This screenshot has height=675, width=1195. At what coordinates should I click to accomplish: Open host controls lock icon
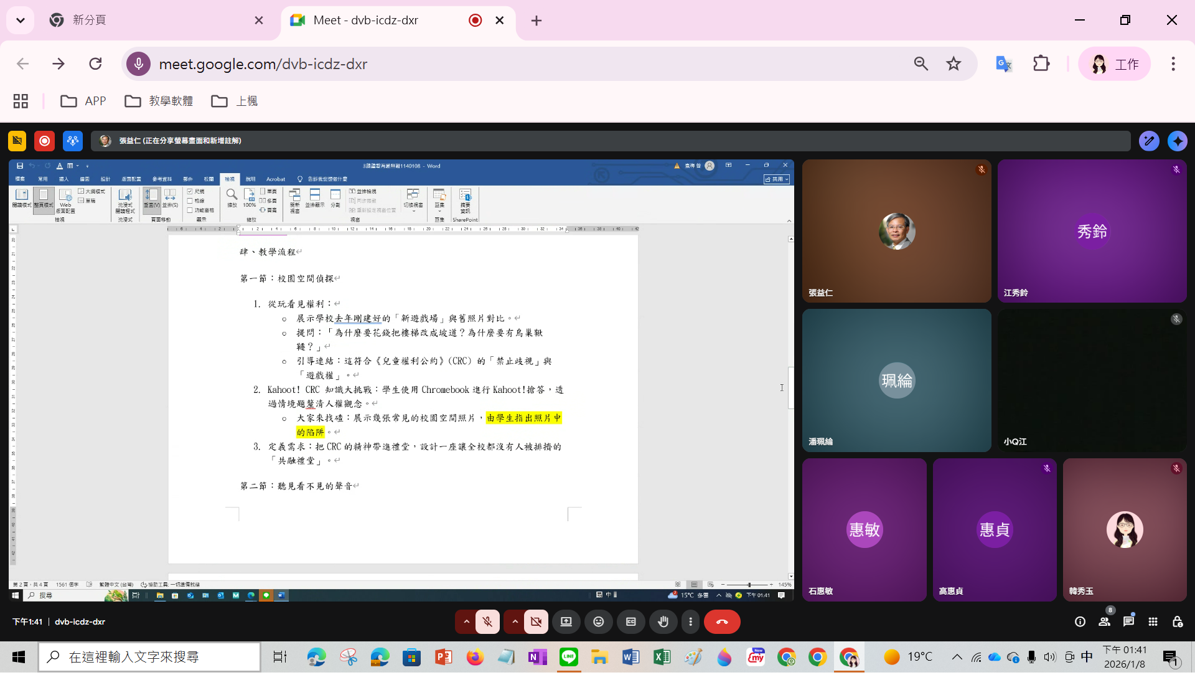coord(1177,623)
